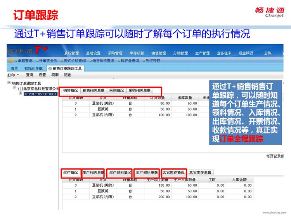Viewport: 291px width, 218px height.
Task: Open the 总账 menu
Action: pyautogui.click(x=268, y=53)
